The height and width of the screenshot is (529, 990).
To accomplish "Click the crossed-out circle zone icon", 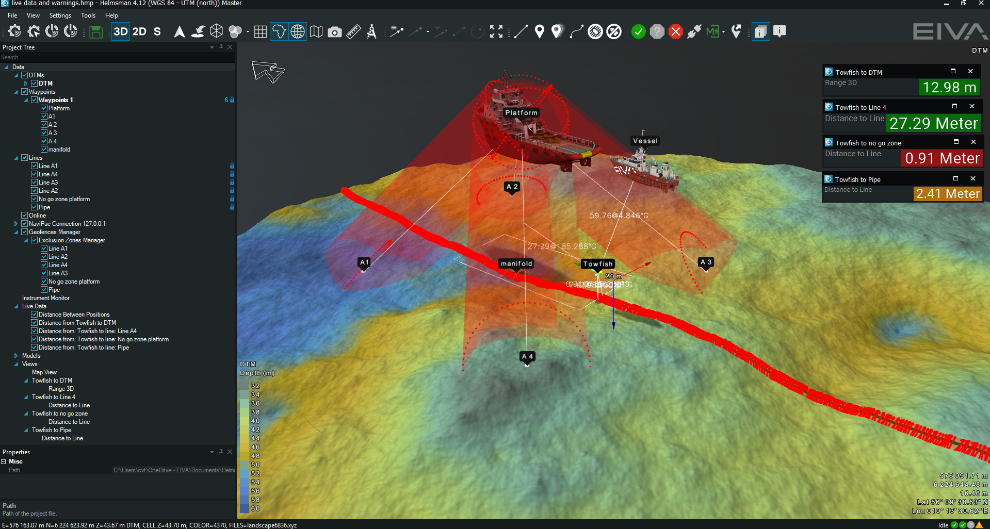I will [x=614, y=32].
